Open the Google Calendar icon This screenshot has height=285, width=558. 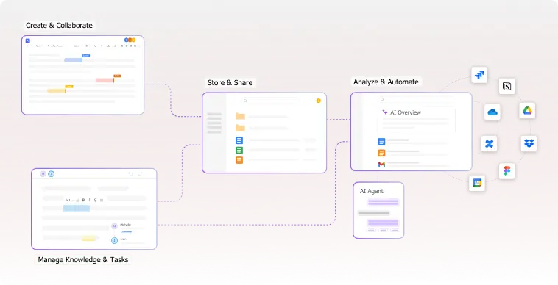pos(477,183)
